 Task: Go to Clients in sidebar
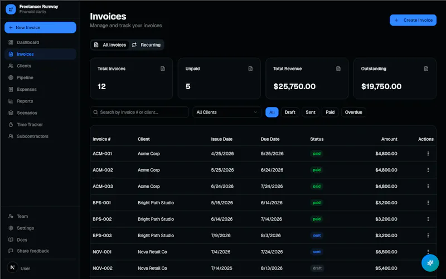40,66
